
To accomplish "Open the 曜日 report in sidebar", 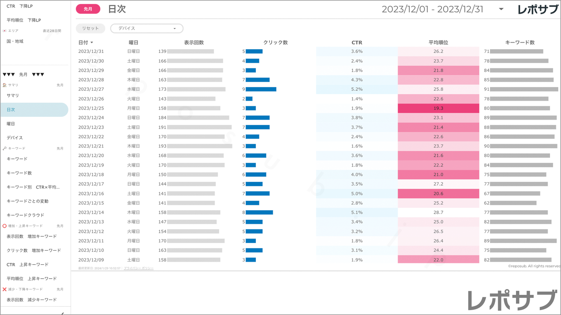I will tap(11, 124).
